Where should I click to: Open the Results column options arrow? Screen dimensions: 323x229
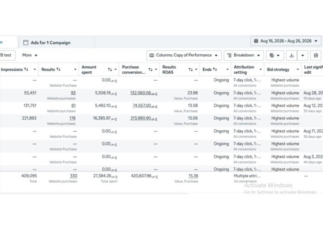coord(75,70)
